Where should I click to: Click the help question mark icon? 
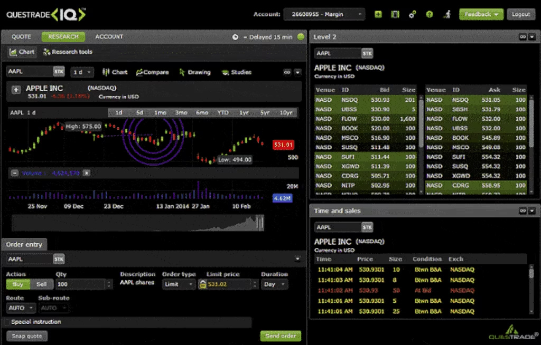point(430,14)
